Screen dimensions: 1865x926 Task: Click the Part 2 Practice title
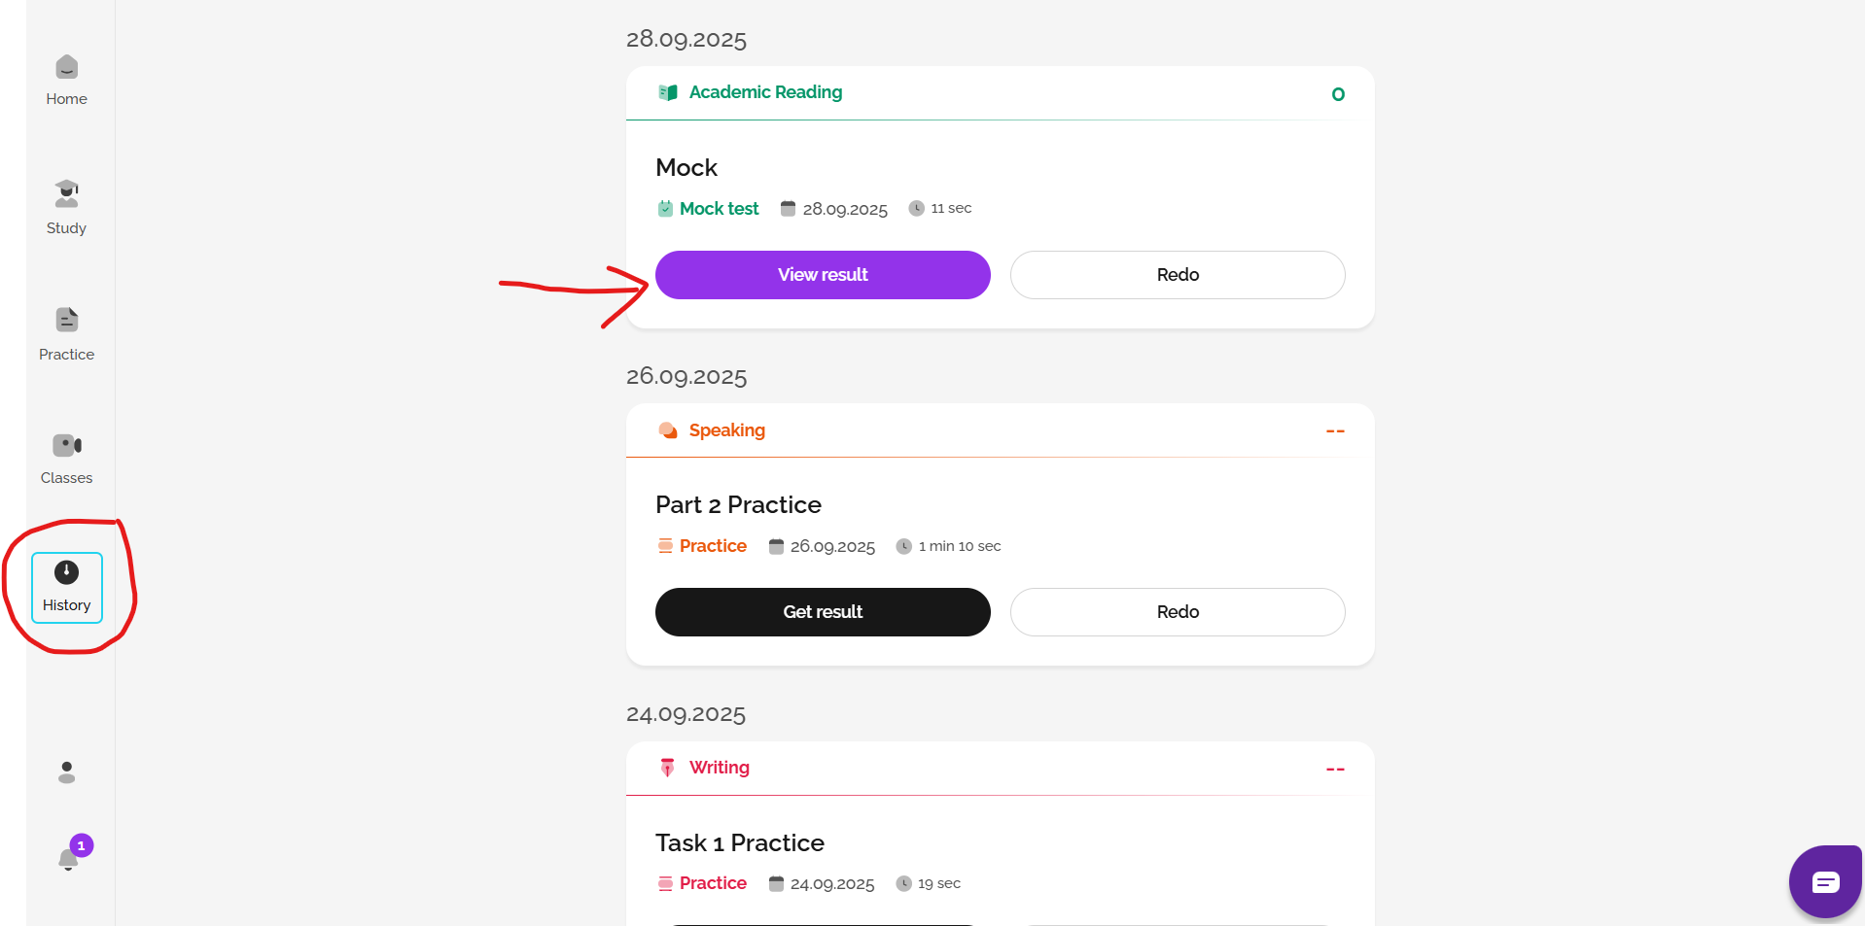click(x=738, y=505)
